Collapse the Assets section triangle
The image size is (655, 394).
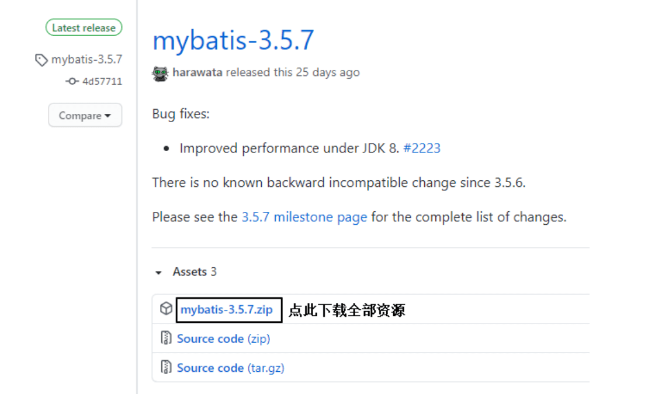pos(158,273)
